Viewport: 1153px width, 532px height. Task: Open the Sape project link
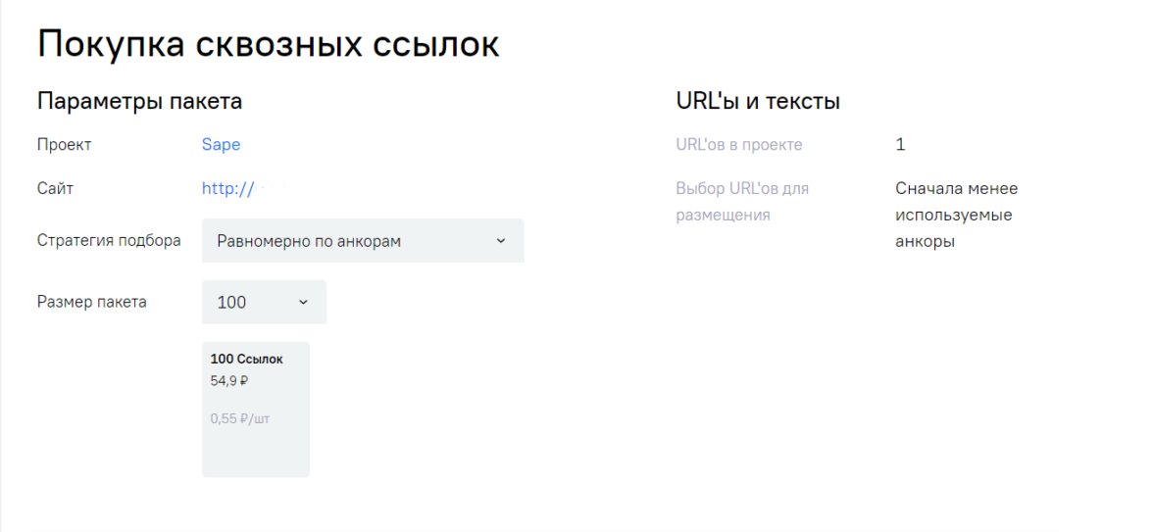(221, 145)
